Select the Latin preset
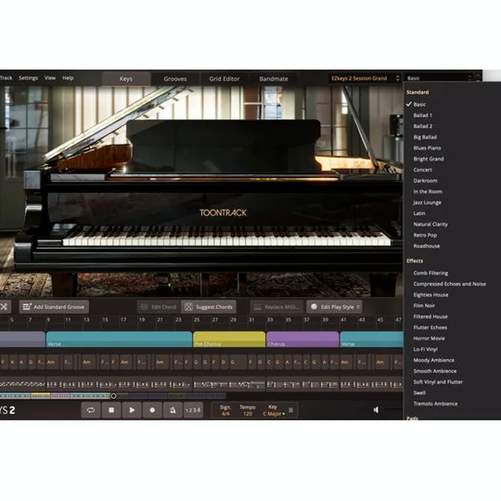This screenshot has height=501, width=501. [x=419, y=213]
